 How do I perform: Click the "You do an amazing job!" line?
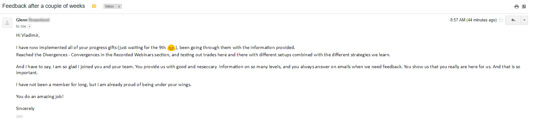coord(40,96)
